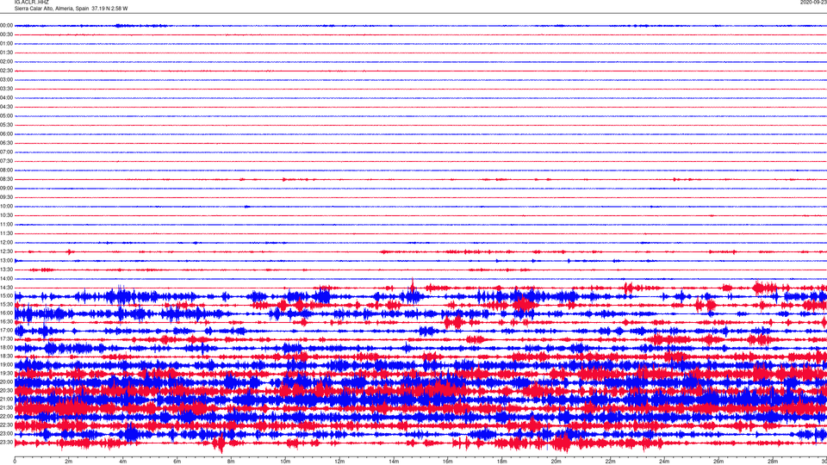The image size is (827, 465).
Task: Click the '07:00' time row label
Action: [x=6, y=152]
